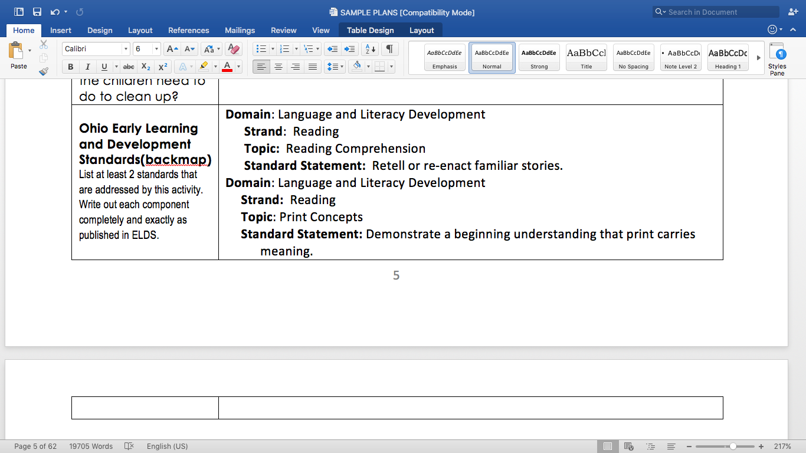Insert a numbered list

click(284, 49)
